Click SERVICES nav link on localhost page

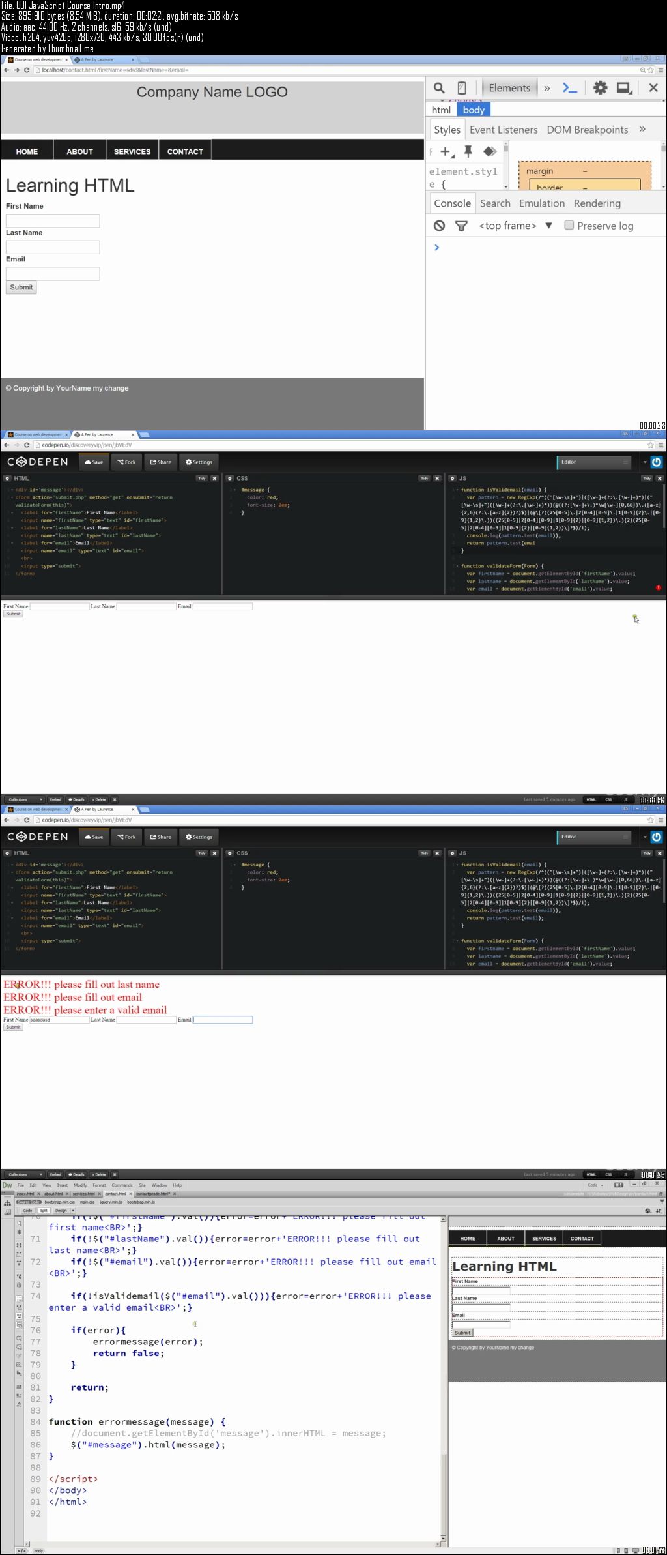pyautogui.click(x=132, y=151)
